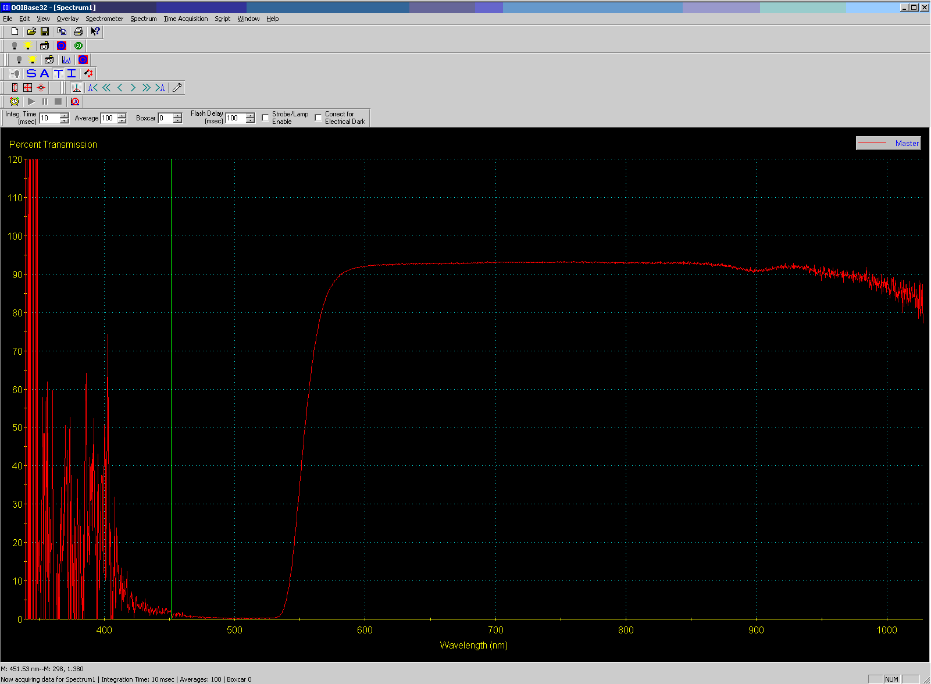Check Correct for Electrical Dark
Screen dimensions: 931x684
point(318,118)
